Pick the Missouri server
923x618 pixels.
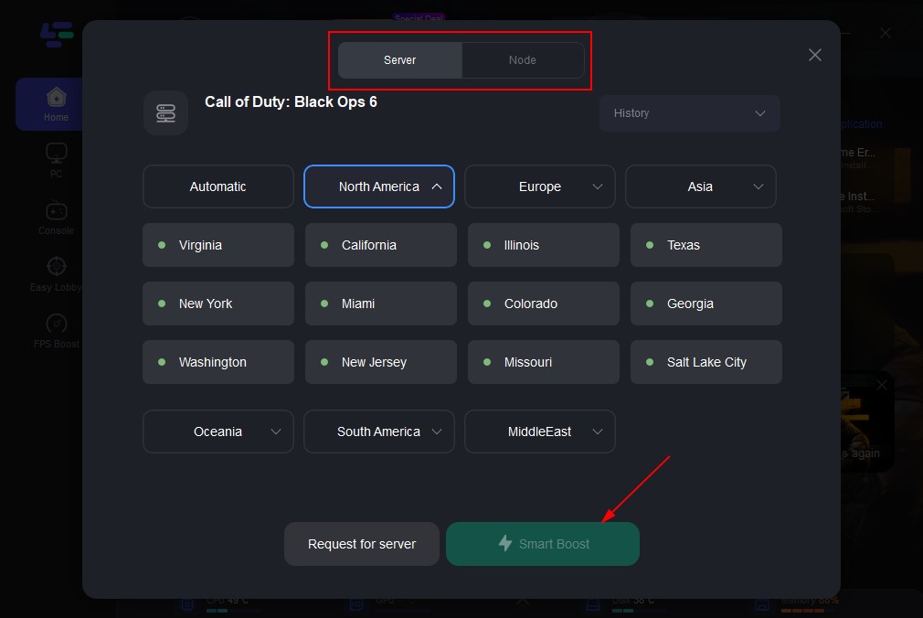coord(544,362)
